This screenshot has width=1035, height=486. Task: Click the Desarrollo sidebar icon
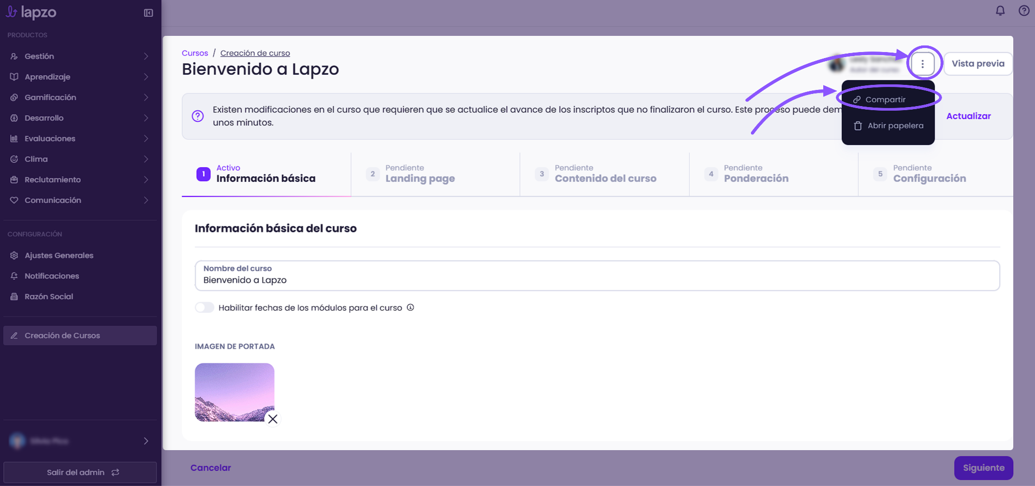click(14, 118)
